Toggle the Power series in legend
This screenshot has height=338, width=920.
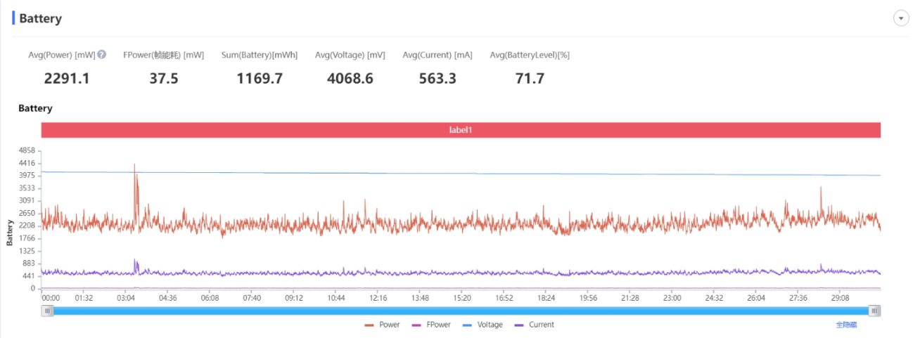pos(383,325)
